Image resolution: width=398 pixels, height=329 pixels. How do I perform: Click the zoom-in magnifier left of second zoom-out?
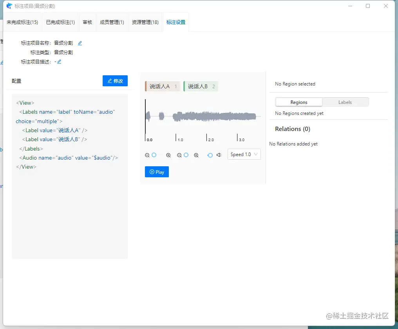coord(168,155)
